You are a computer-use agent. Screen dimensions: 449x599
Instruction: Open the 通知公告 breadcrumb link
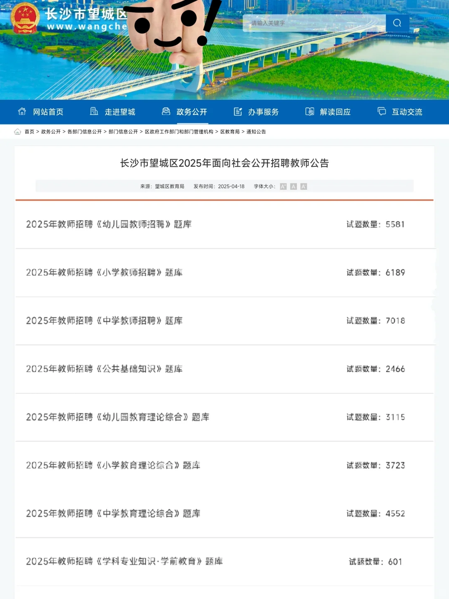257,131
